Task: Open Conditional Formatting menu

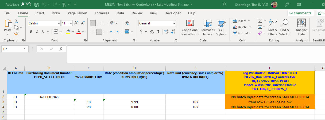Action: tap(190, 28)
